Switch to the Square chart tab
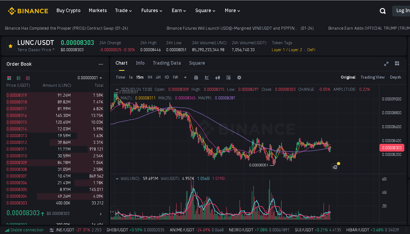This screenshot has height=234, width=410. [x=197, y=63]
